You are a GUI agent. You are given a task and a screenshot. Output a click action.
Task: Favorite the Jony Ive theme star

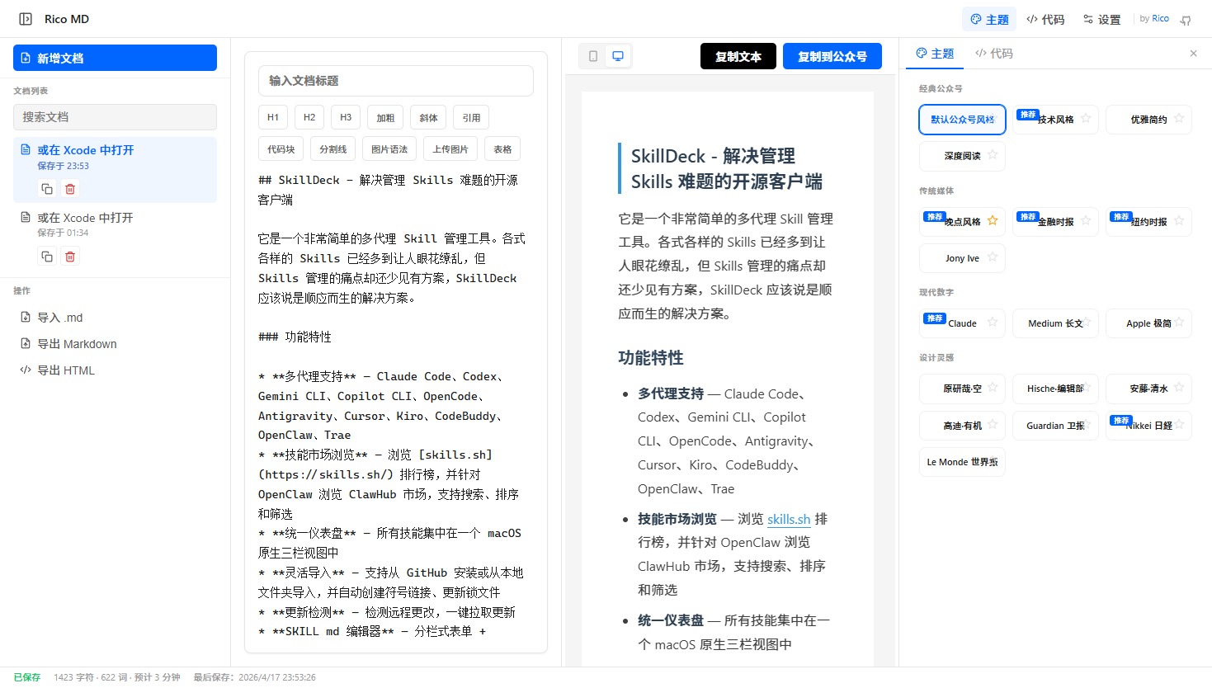coord(993,257)
